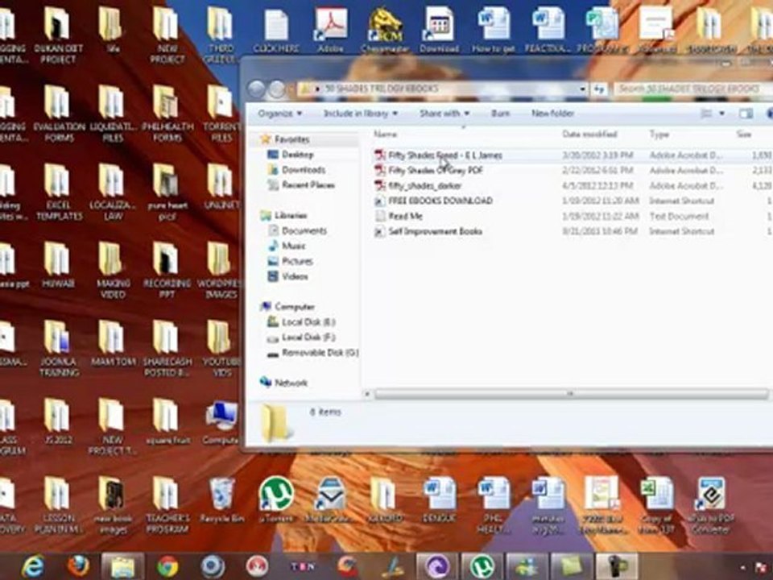The width and height of the screenshot is (773, 580).
Task: Select the DENGUE Word document icon
Action: point(439,500)
